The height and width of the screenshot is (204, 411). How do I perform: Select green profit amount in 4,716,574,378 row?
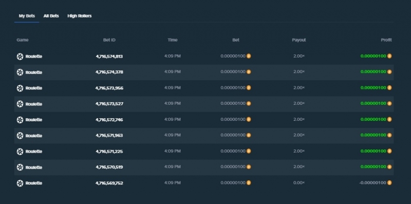[373, 72]
